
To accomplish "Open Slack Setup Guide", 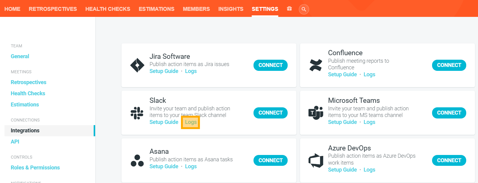I will point(164,122).
